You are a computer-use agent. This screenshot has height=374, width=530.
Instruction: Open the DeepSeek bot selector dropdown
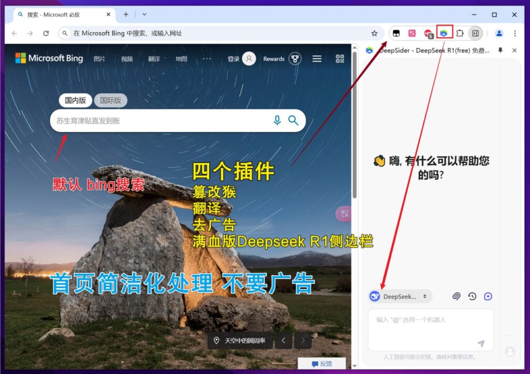pos(400,296)
